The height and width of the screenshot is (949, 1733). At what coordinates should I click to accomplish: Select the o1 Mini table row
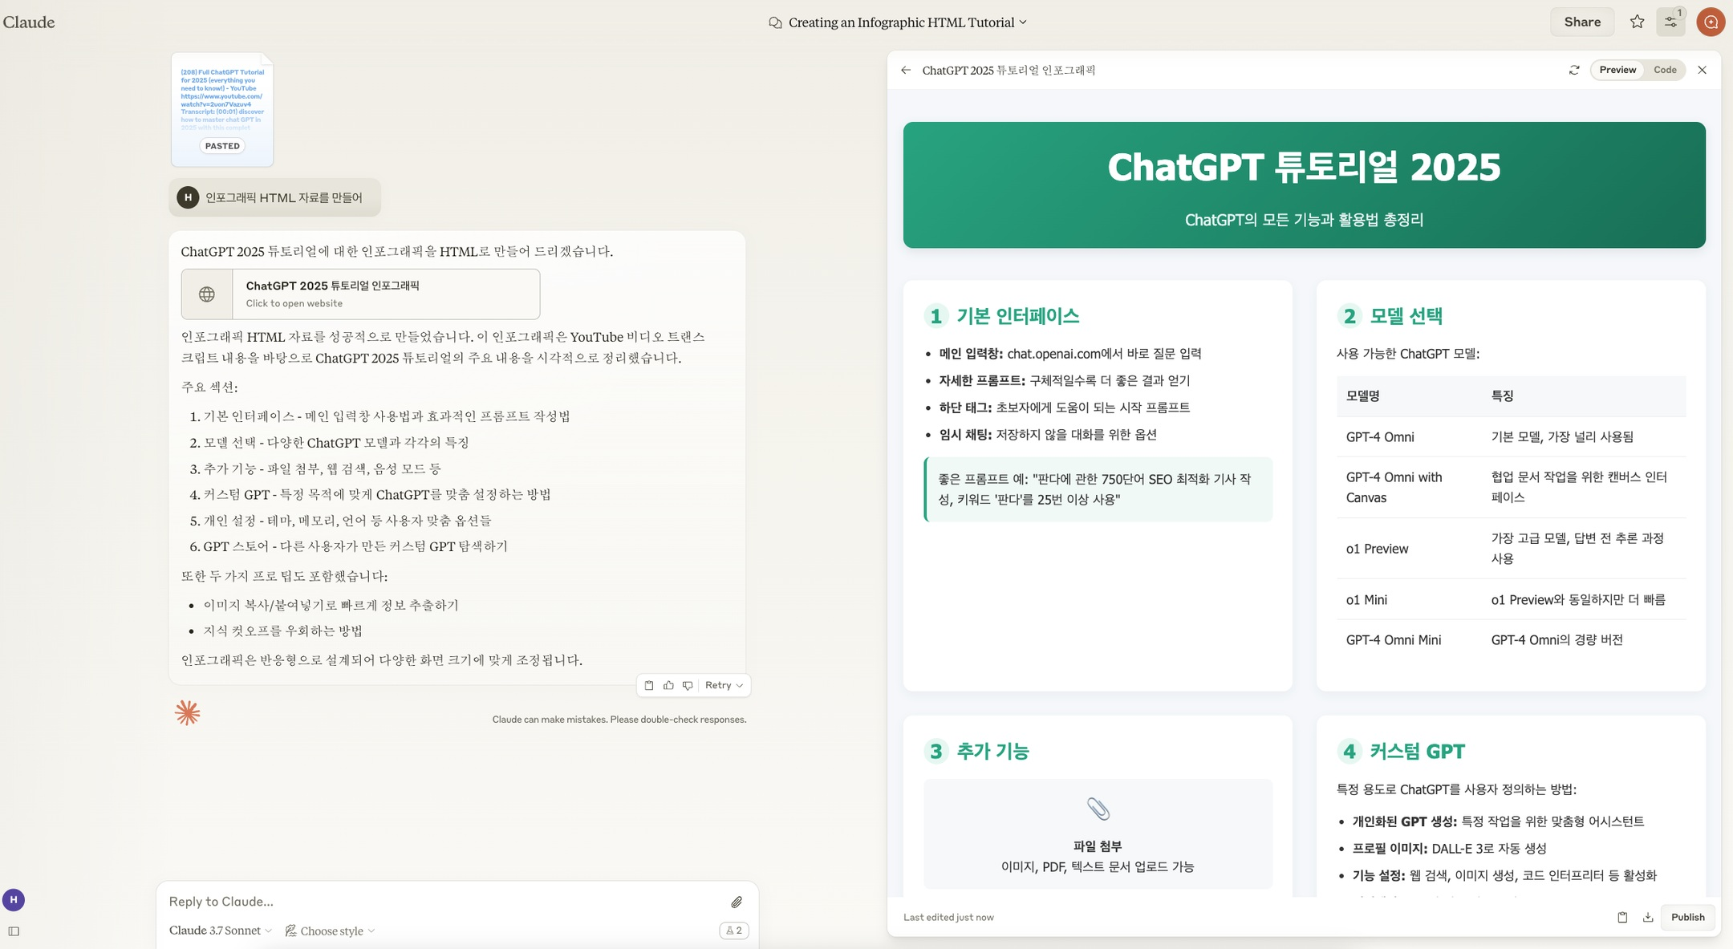click(x=1511, y=599)
